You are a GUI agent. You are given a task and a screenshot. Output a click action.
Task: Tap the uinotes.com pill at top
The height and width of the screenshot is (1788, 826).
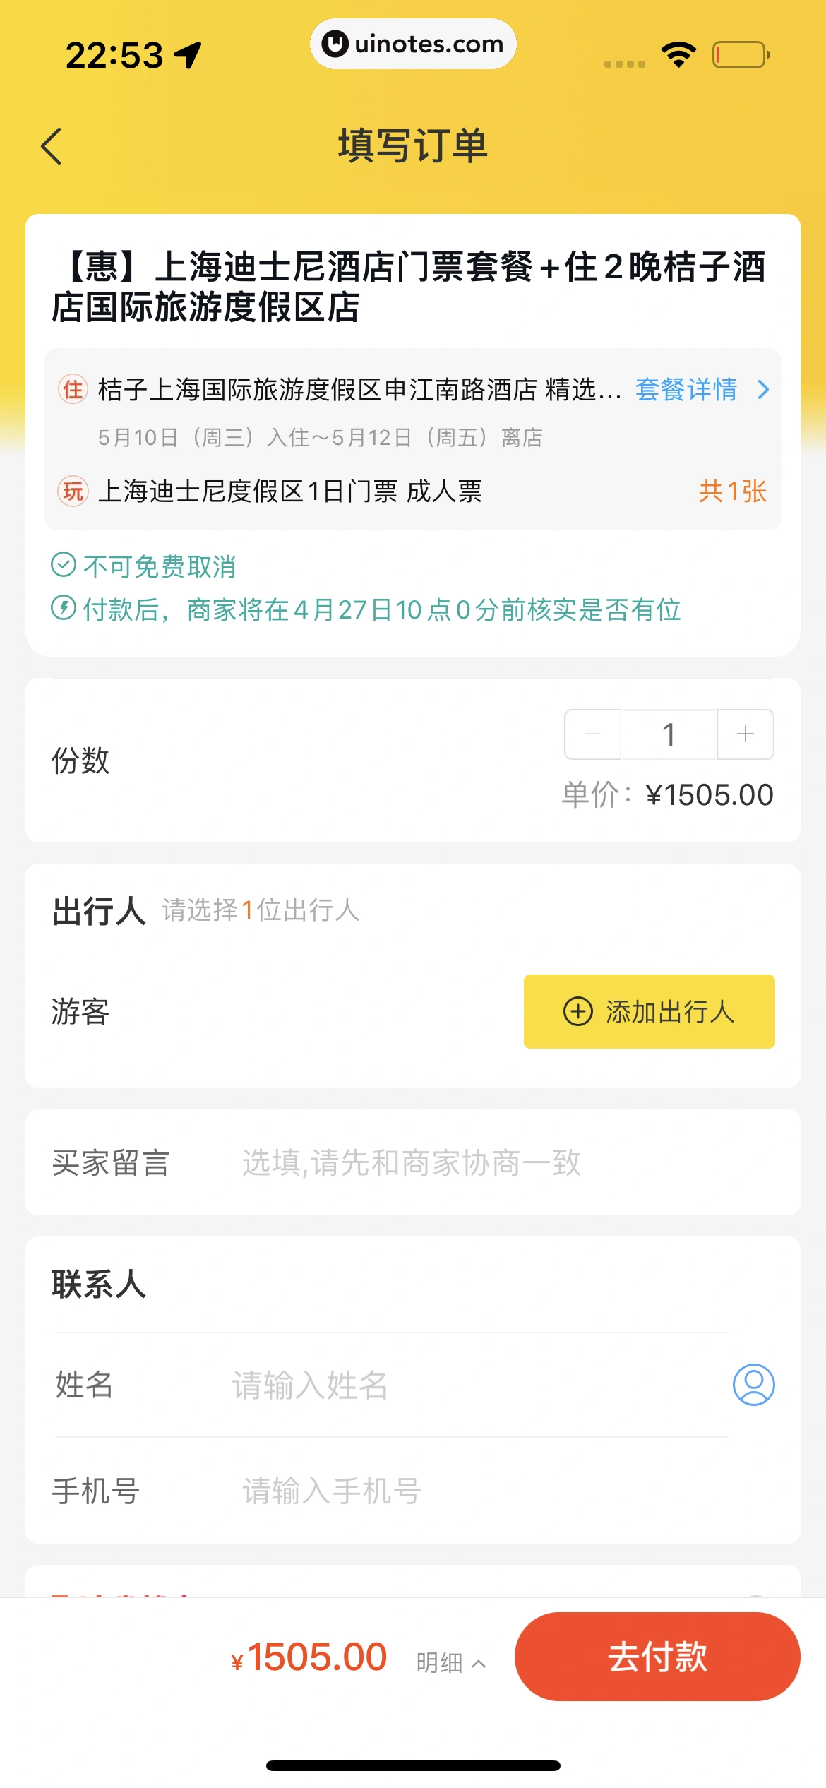(413, 44)
